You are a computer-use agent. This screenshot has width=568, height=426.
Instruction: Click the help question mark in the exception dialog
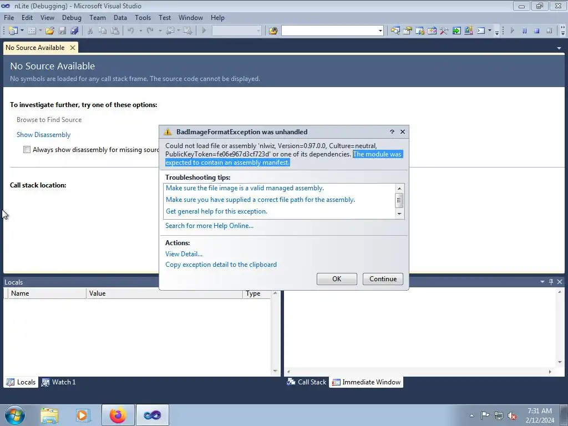coord(392,132)
